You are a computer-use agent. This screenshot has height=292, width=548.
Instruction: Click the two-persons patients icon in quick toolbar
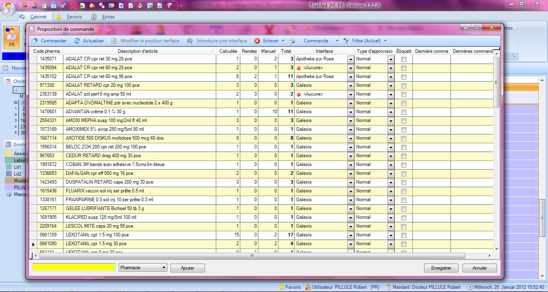coord(25,6)
